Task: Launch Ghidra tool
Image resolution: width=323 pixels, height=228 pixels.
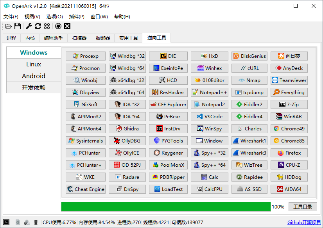Action: pyautogui.click(x=127, y=129)
